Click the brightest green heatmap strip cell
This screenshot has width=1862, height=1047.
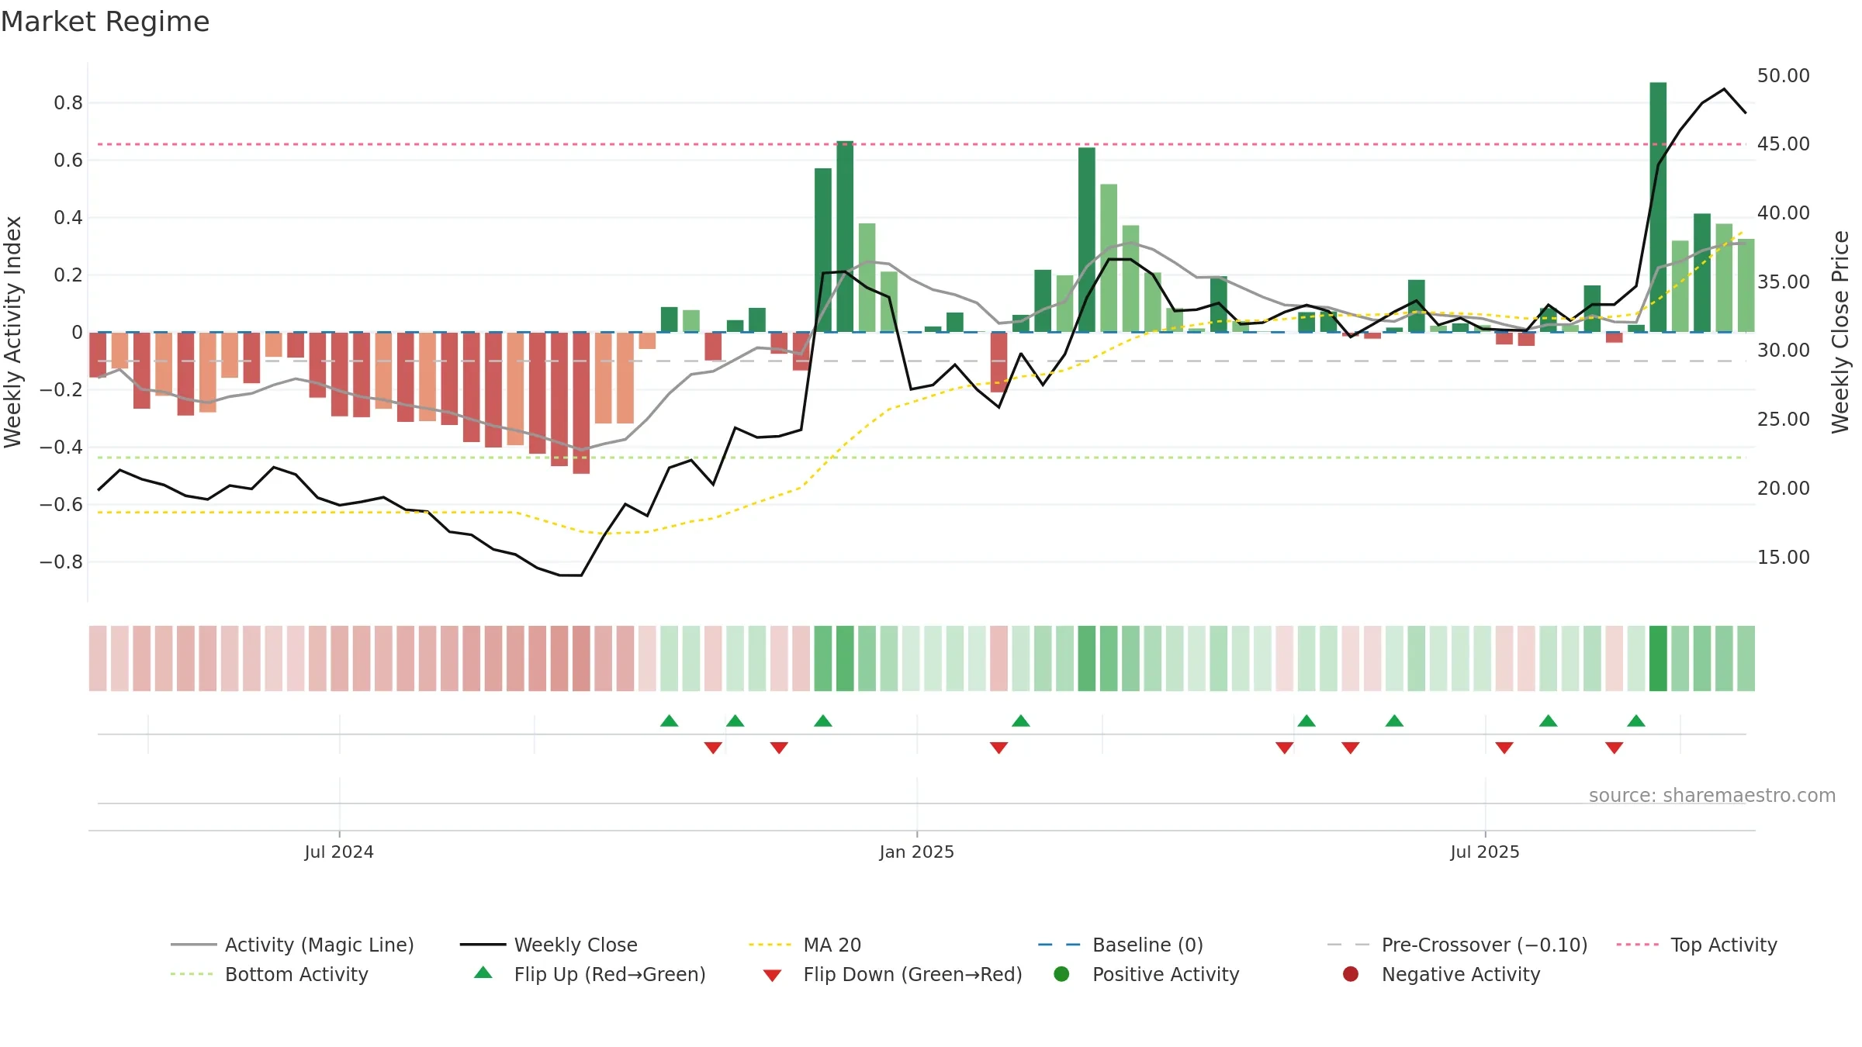1658,658
